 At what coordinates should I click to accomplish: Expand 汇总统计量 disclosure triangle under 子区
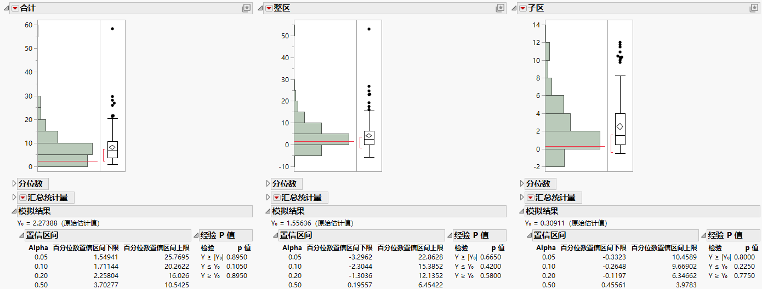[521, 198]
